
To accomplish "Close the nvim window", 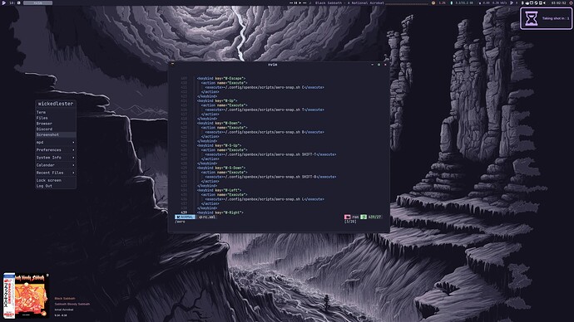I will pyautogui.click(x=385, y=65).
